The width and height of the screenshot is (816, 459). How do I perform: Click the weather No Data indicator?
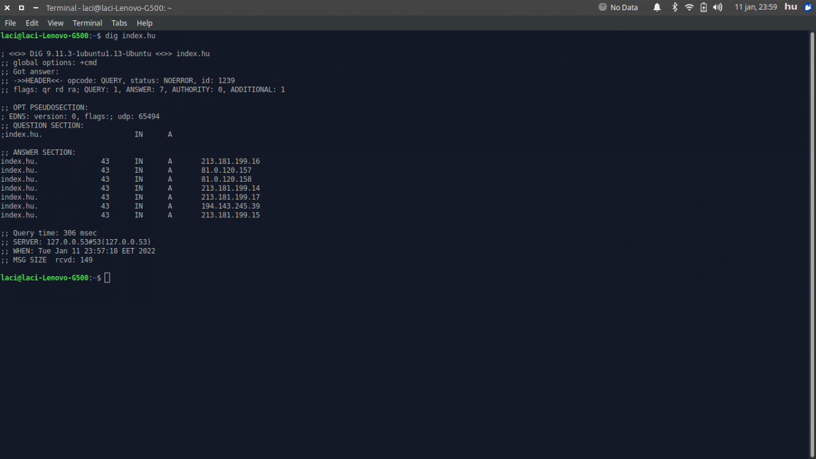point(618,8)
